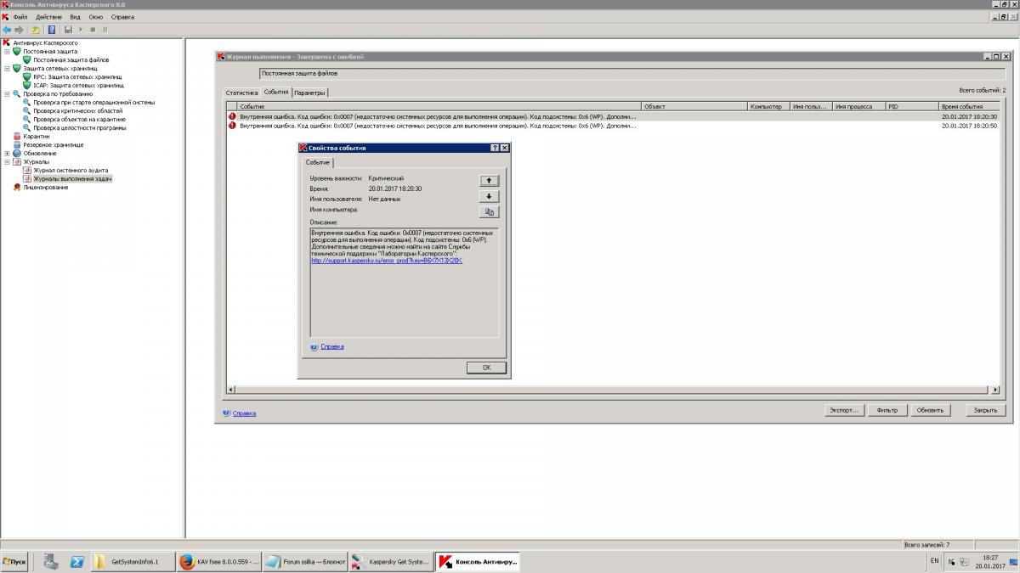Viewport: 1020px width, 573px height.
Task: Switch to the "Параметры" tab
Action: (309, 93)
